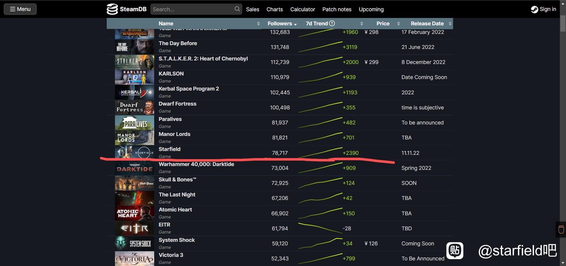This screenshot has height=266, width=566.
Task: Click the scrollbar down arrow
Action: [x=563, y=263]
